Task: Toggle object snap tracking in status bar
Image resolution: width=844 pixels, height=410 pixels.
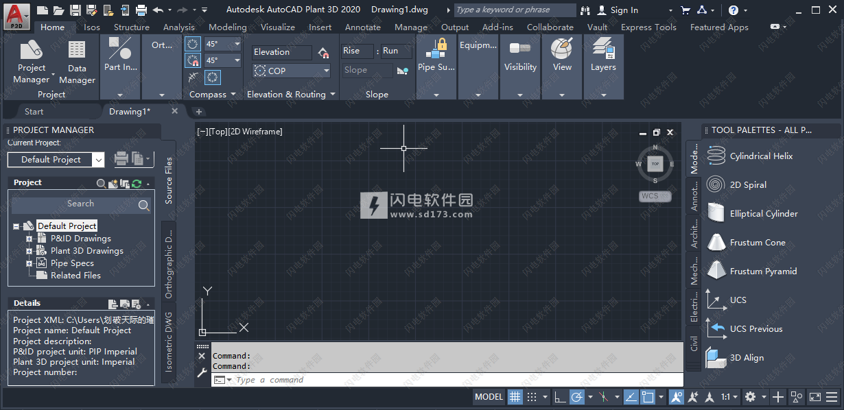Action: tap(630, 396)
